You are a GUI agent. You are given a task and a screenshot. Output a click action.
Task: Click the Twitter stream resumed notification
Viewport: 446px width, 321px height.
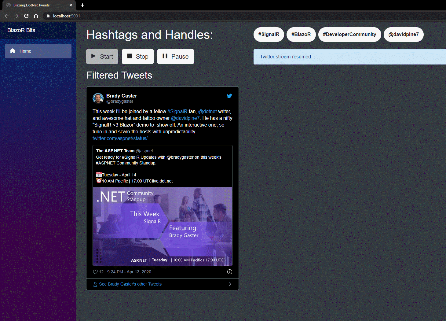coord(350,57)
